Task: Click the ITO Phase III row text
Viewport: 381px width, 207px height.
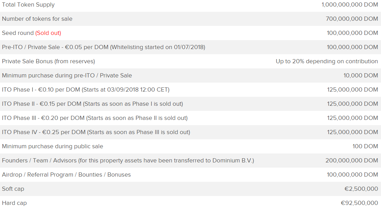Action: (x=95, y=118)
